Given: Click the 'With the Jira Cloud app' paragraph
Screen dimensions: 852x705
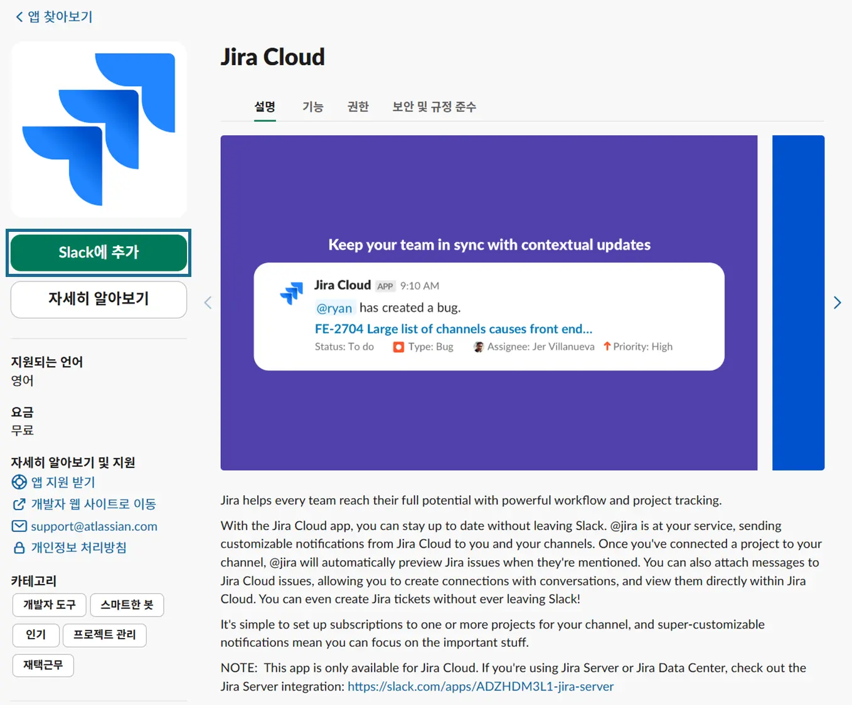Looking at the screenshot, I should pos(522,562).
